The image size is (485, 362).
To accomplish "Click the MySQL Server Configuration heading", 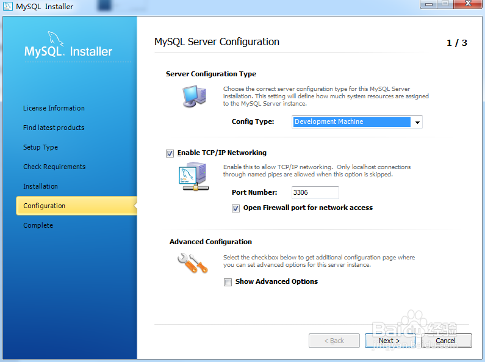I will [x=217, y=42].
